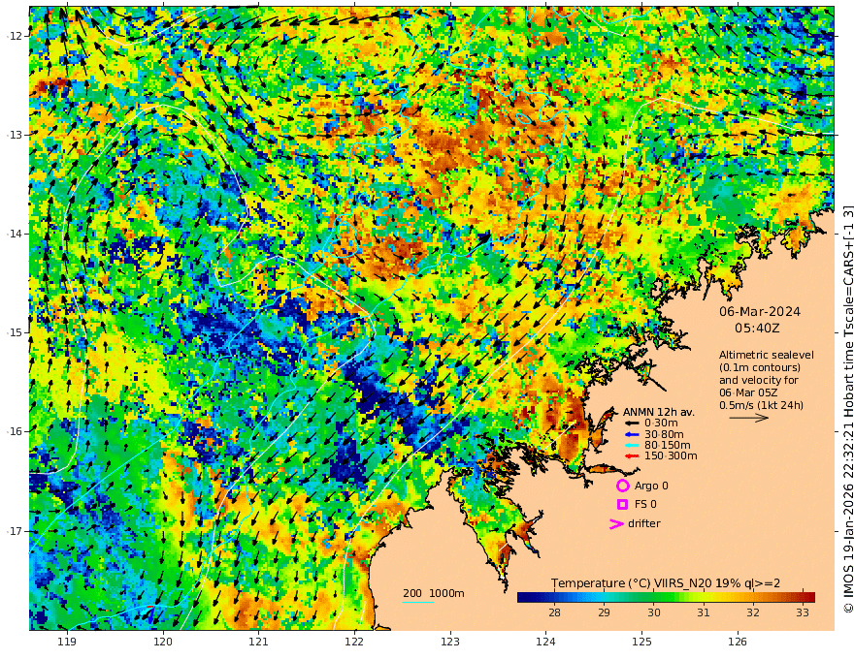Click the '200 1000m' bathymetry label
Screen dimensions: 854x659
click(x=434, y=593)
